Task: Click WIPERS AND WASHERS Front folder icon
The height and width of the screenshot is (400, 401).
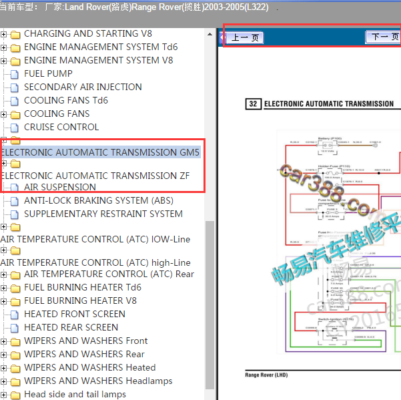Action: (x=15, y=342)
